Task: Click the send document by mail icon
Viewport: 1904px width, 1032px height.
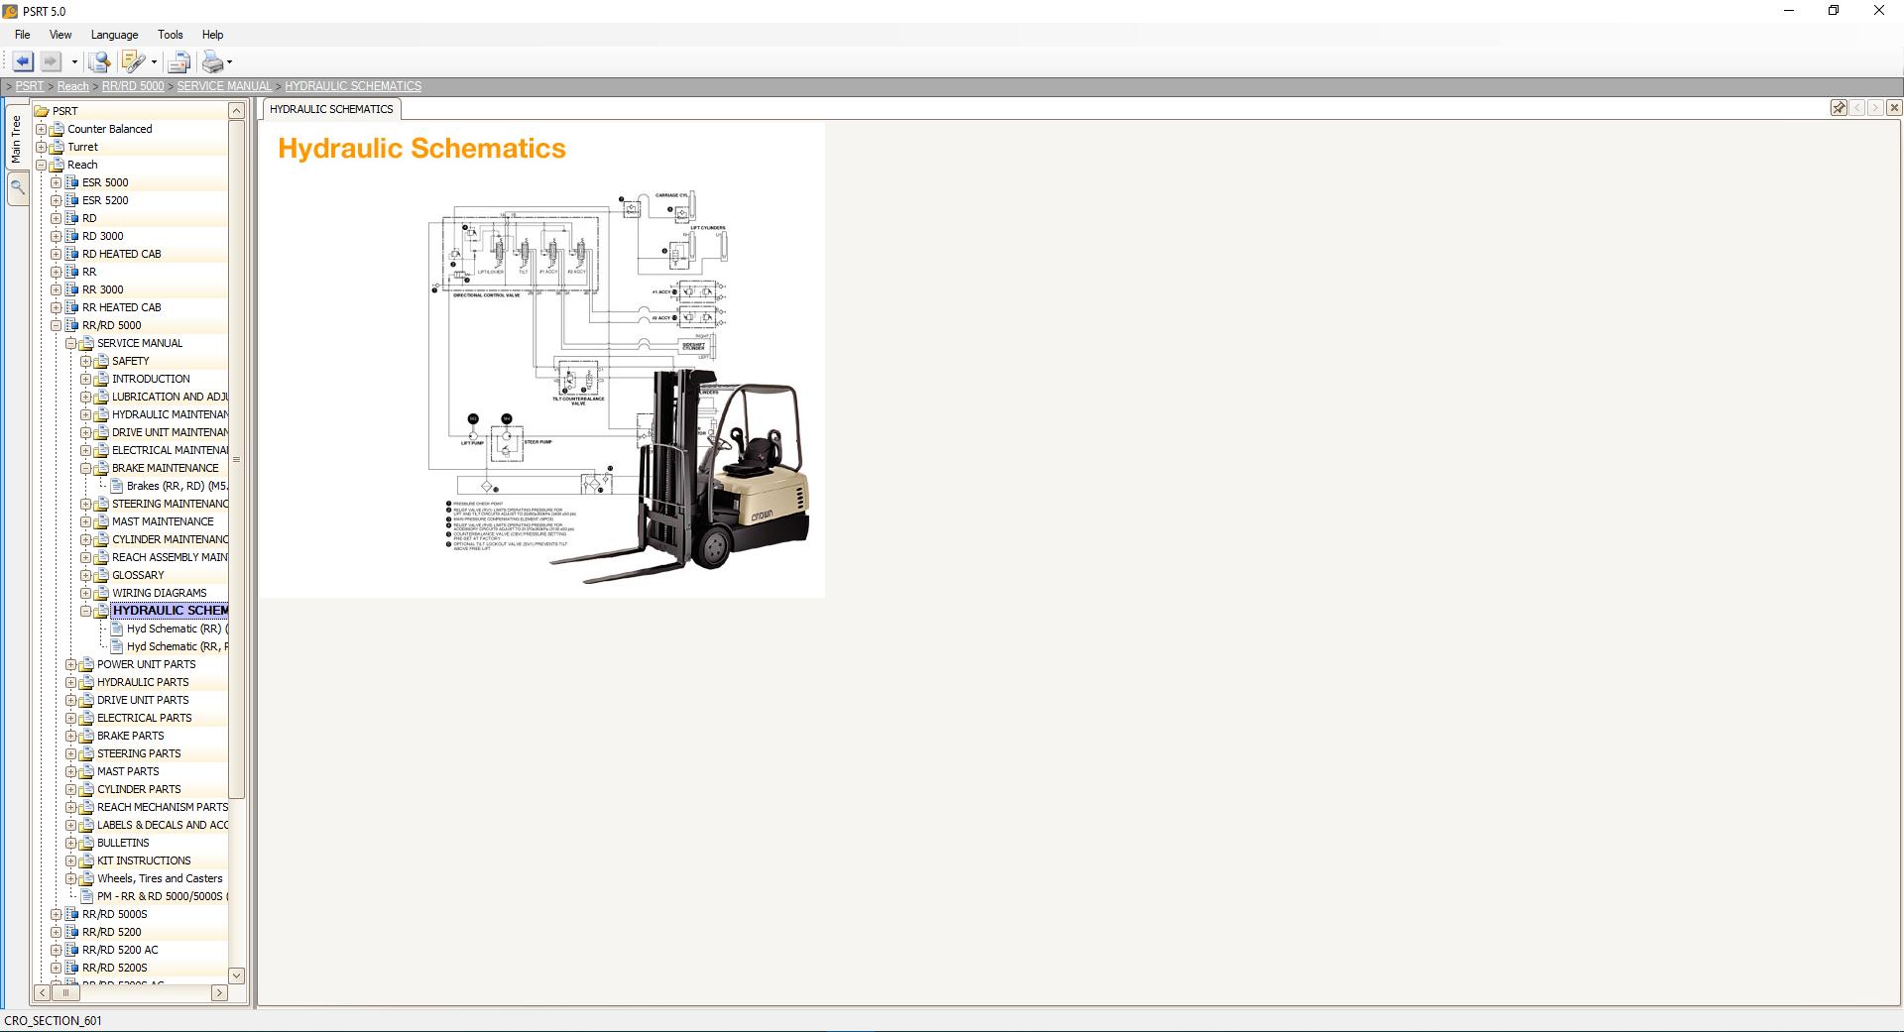Action: (x=178, y=62)
